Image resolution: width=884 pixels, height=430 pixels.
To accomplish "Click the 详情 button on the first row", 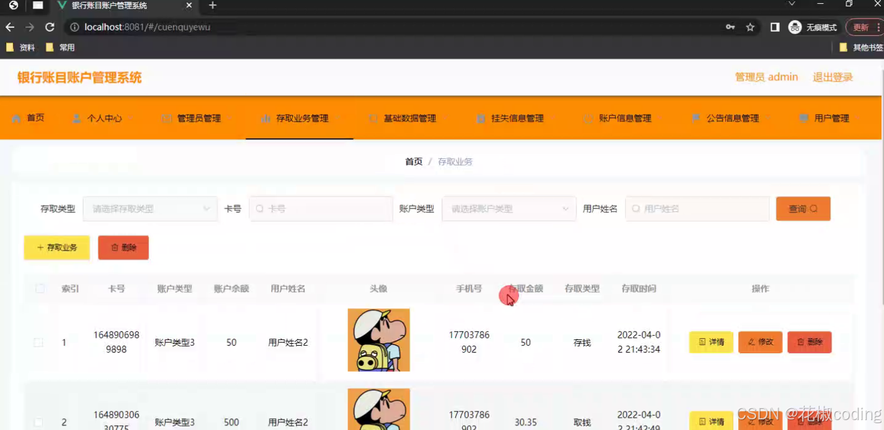I will [710, 342].
